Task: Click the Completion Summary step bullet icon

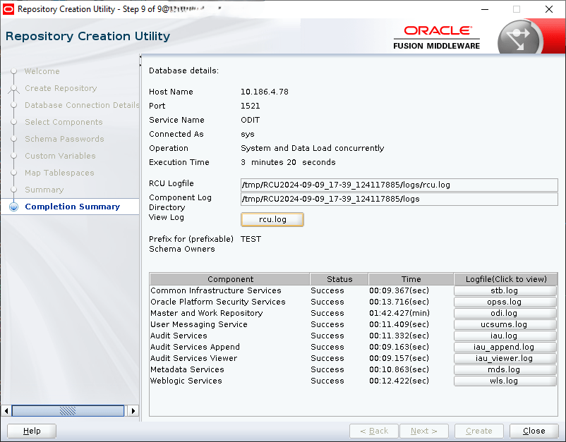Action: (x=13, y=207)
